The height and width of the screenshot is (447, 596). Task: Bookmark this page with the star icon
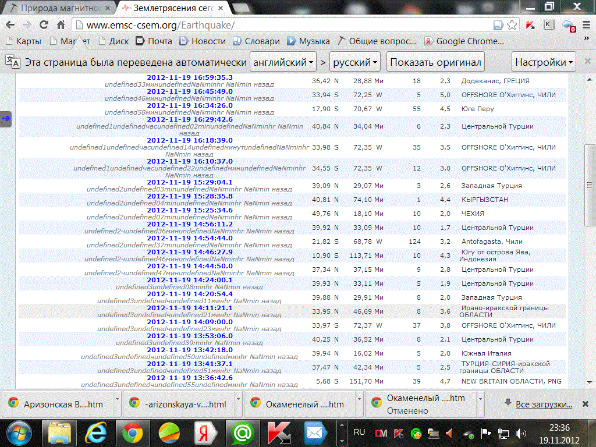512,25
